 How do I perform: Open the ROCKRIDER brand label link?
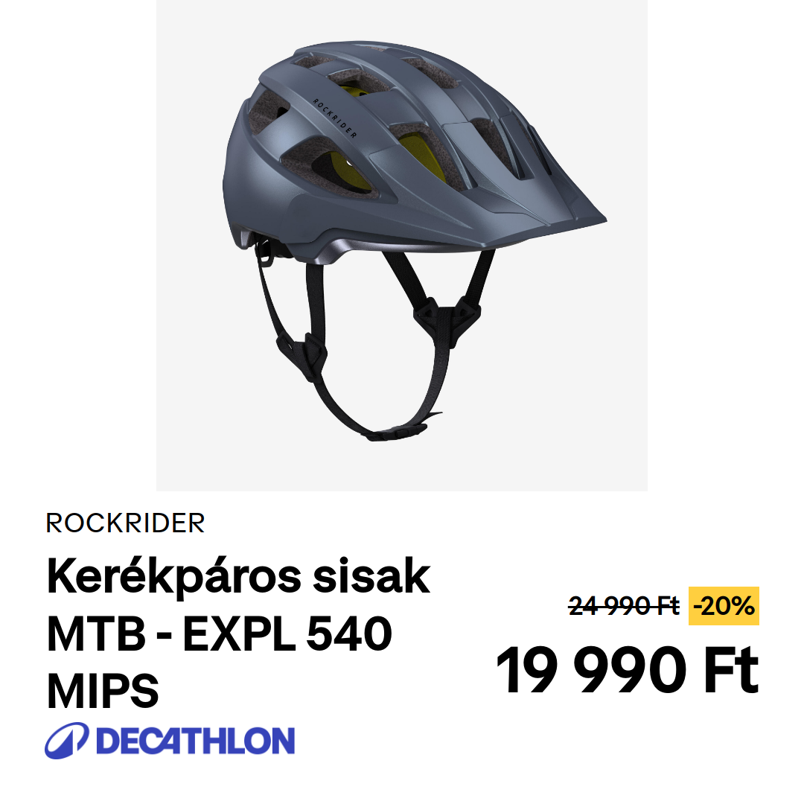[125, 523]
